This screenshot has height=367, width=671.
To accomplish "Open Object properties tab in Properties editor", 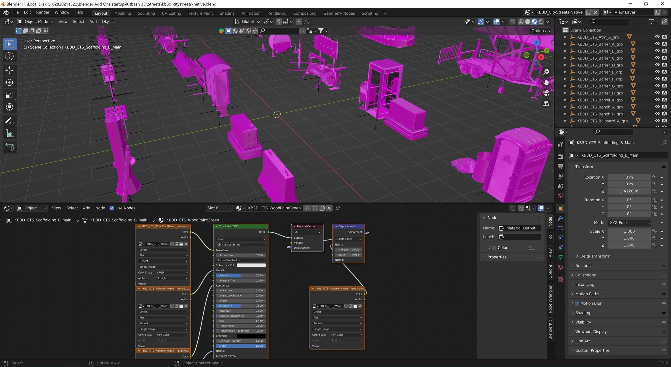I will tap(560, 208).
